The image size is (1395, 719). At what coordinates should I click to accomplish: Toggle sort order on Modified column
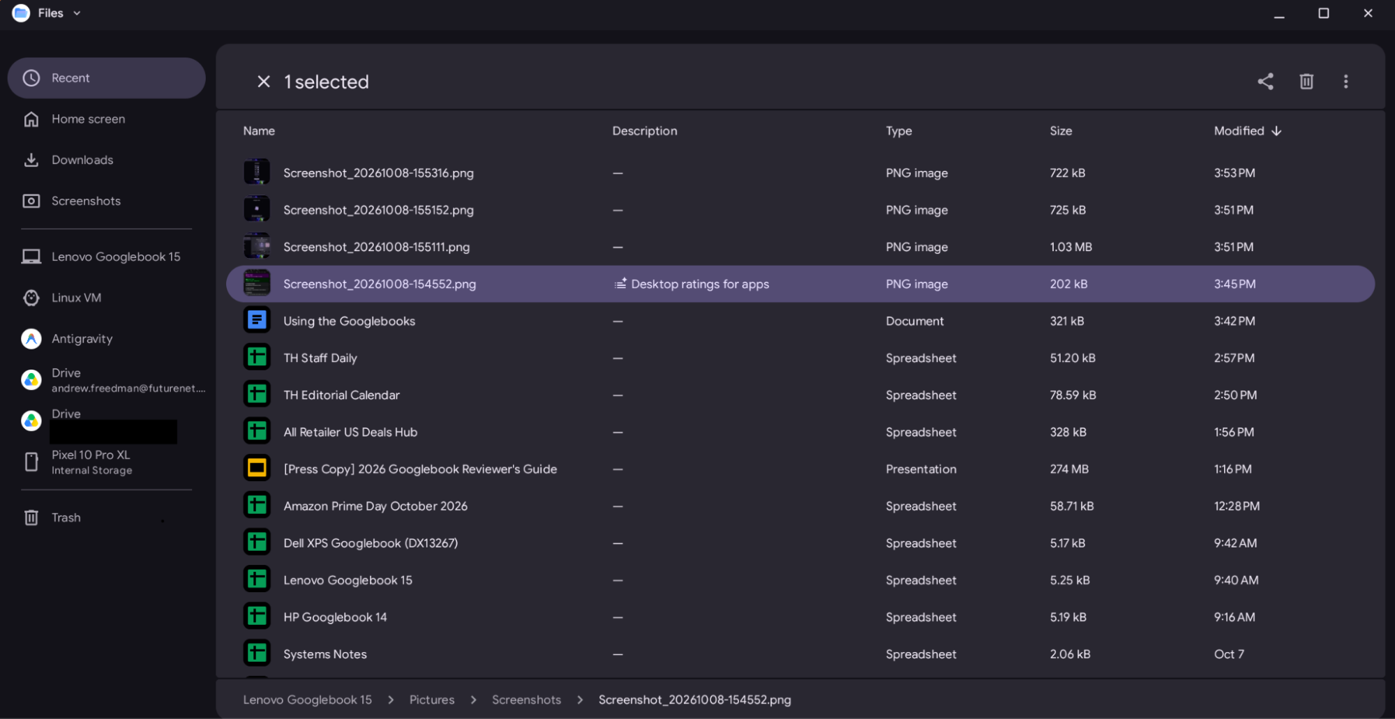1248,131
